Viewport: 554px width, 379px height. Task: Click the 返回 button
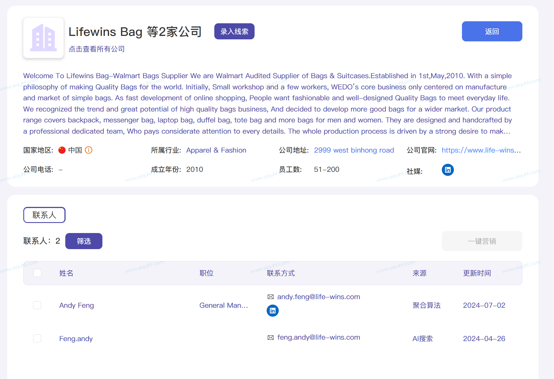pyautogui.click(x=492, y=31)
